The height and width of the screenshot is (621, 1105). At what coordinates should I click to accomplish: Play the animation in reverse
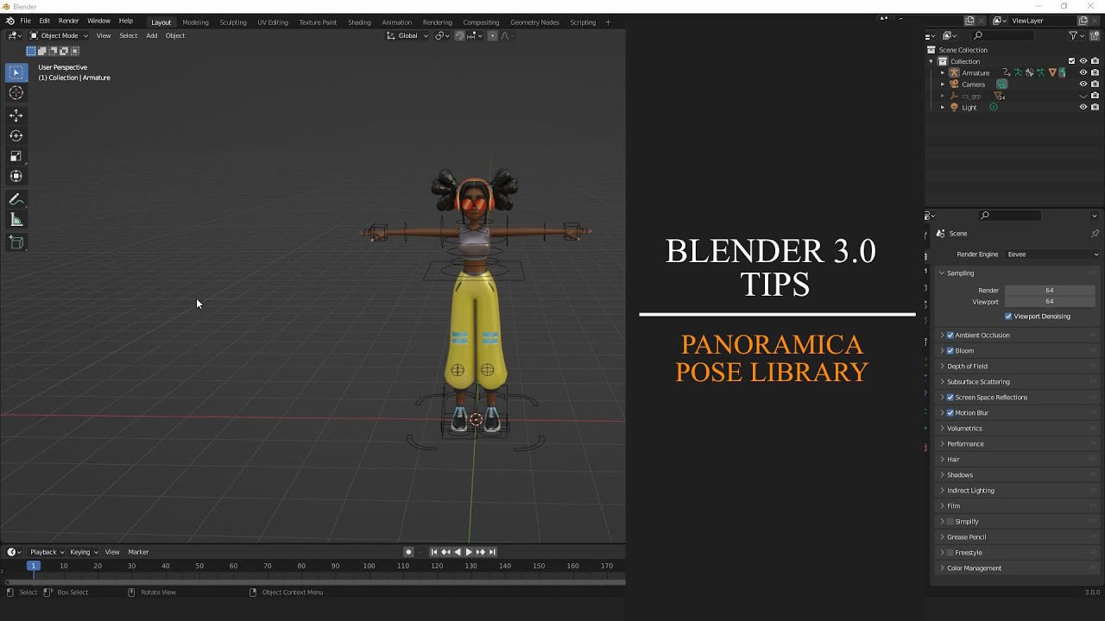tap(457, 552)
